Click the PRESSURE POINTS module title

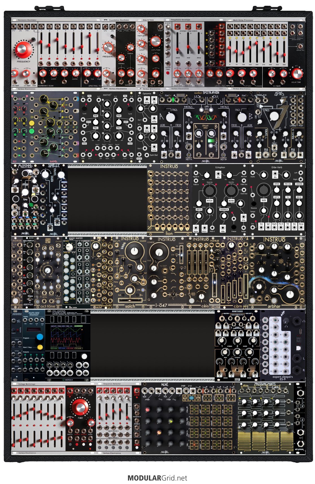tap(265, 384)
